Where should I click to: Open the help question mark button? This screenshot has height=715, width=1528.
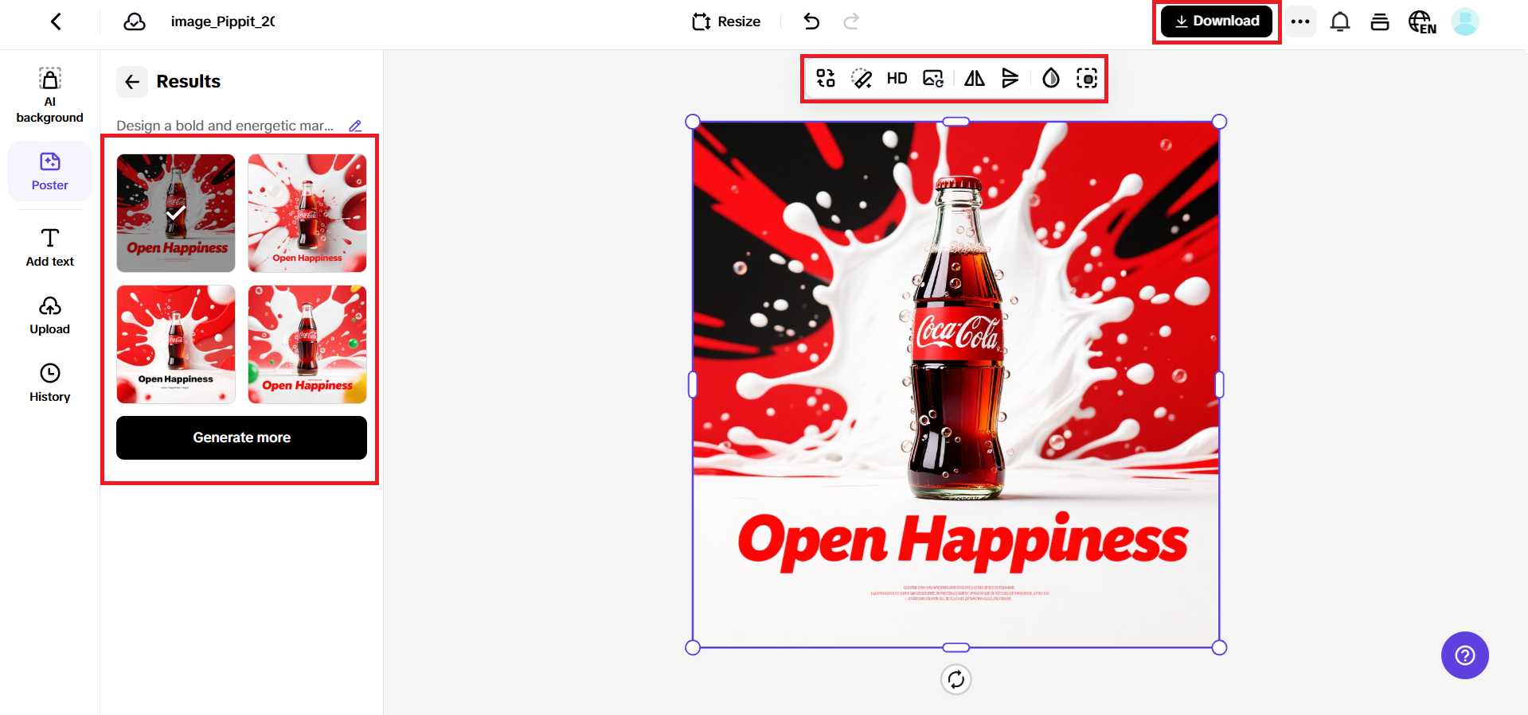(1465, 655)
